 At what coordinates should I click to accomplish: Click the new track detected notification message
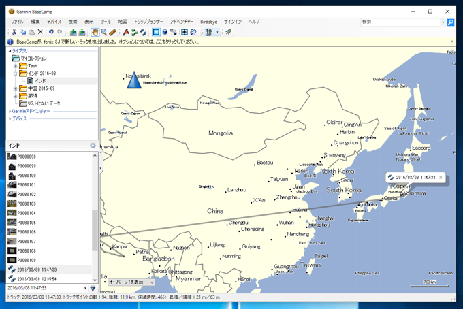pyautogui.click(x=108, y=42)
